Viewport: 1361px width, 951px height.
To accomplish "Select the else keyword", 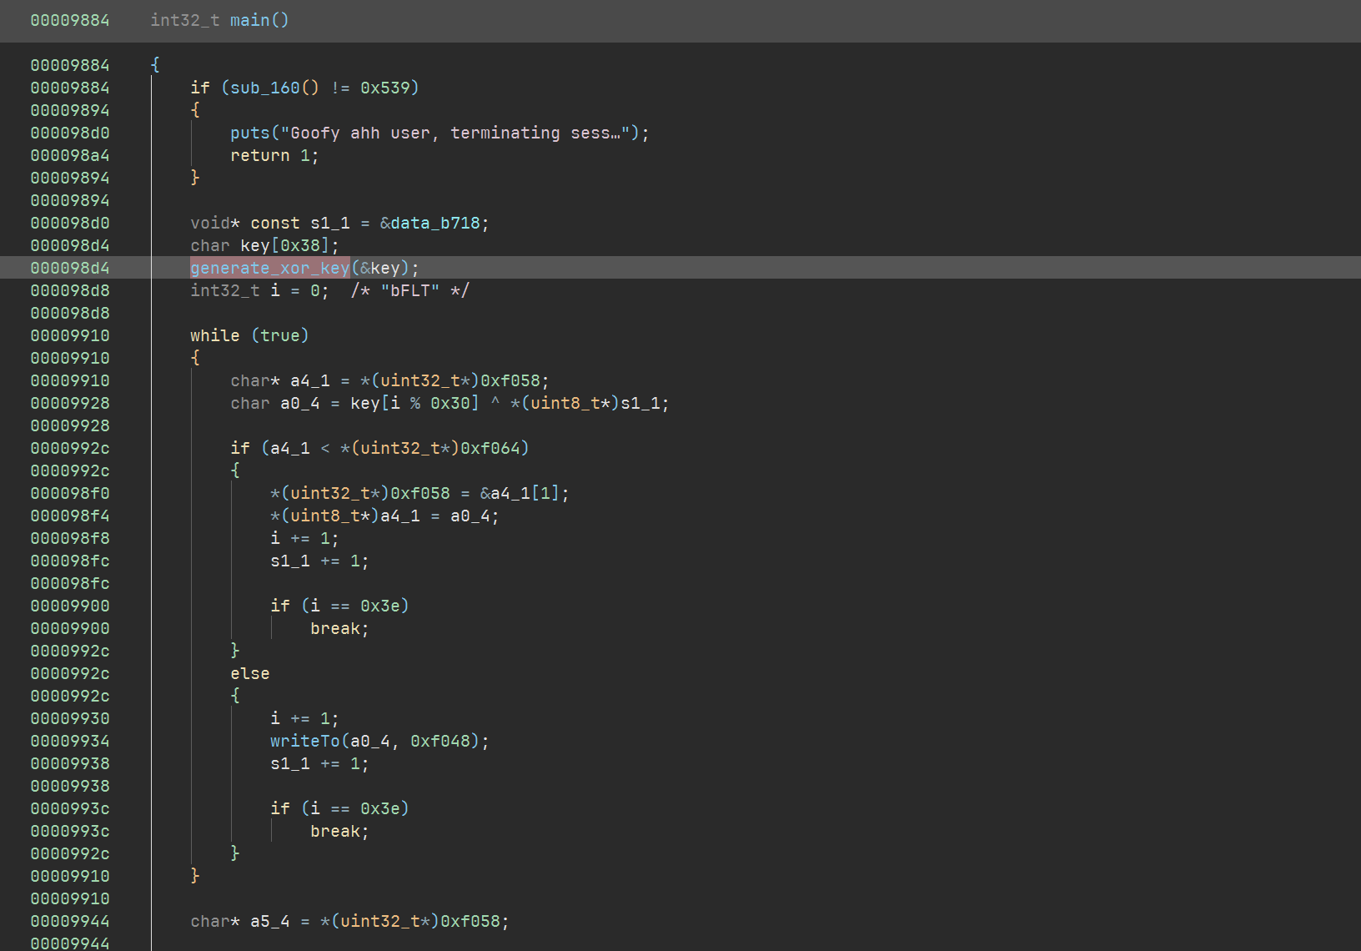I will [x=249, y=673].
